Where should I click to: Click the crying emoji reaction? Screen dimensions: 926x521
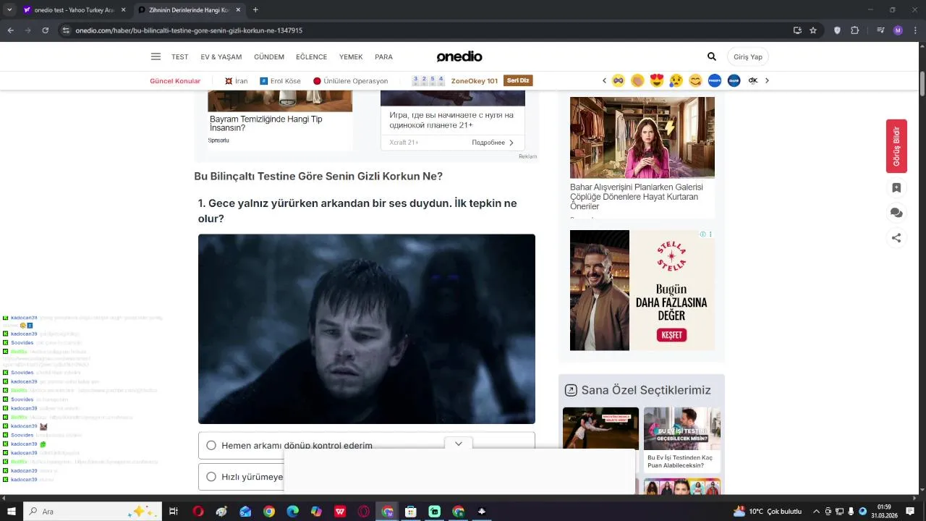pos(676,80)
